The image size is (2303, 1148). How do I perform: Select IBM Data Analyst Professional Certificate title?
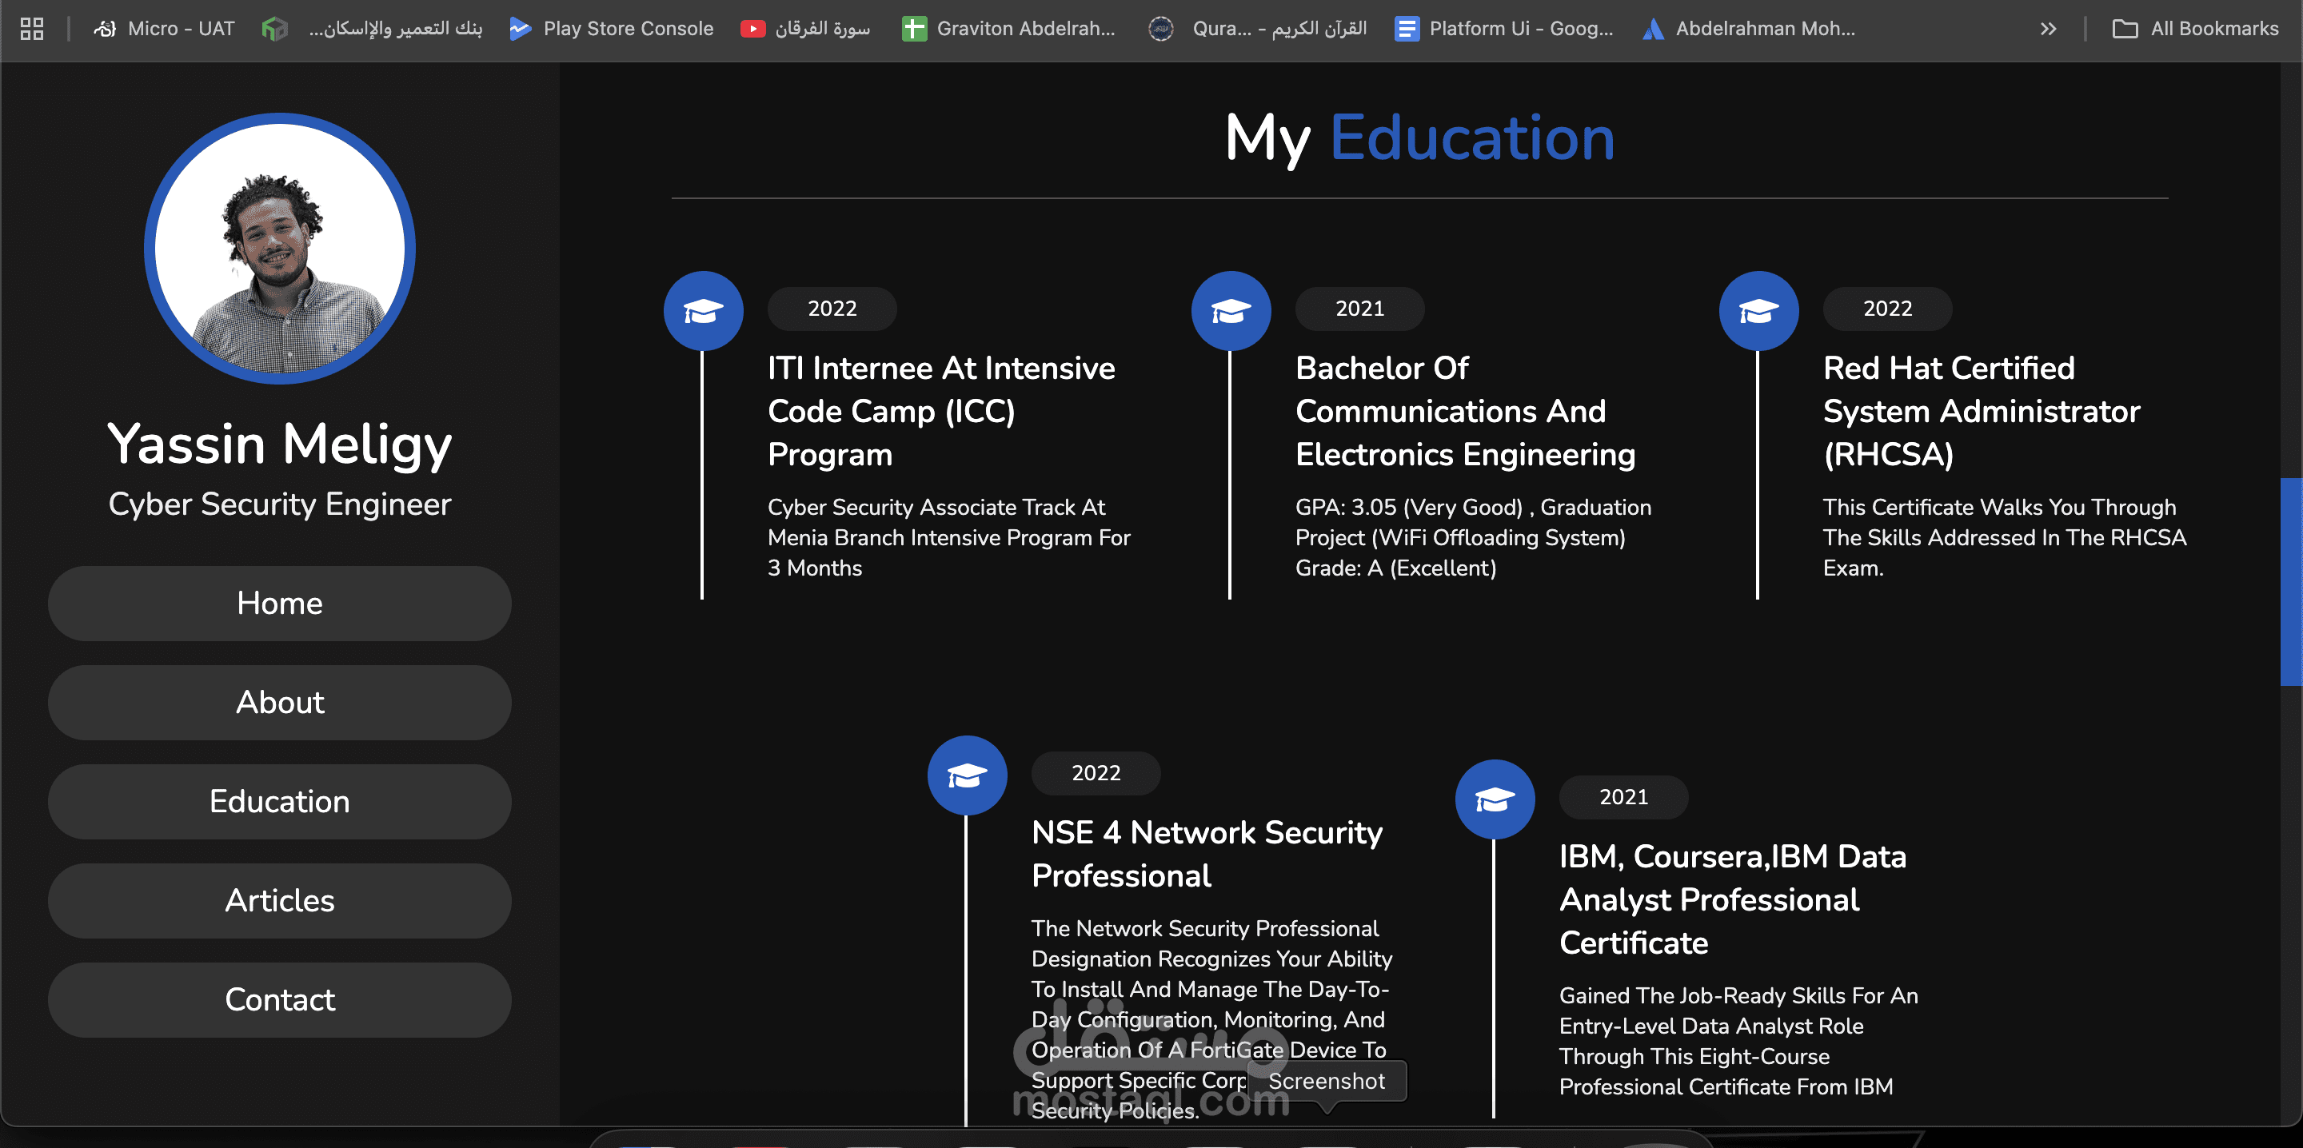click(x=1733, y=899)
